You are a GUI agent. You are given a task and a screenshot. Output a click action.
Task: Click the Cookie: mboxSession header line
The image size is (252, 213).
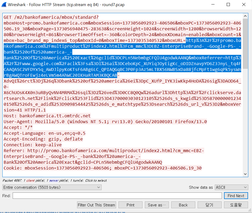(103, 168)
